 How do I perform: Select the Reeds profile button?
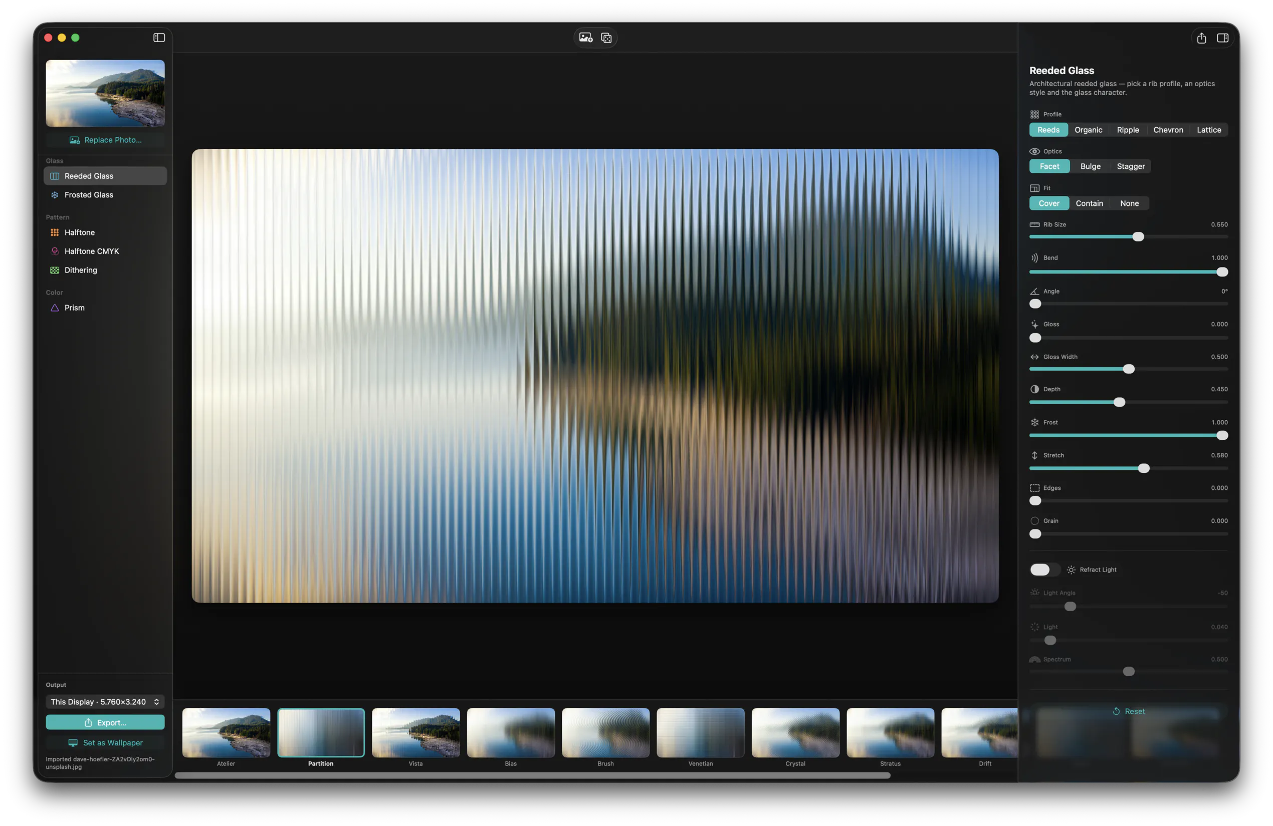pyautogui.click(x=1048, y=130)
